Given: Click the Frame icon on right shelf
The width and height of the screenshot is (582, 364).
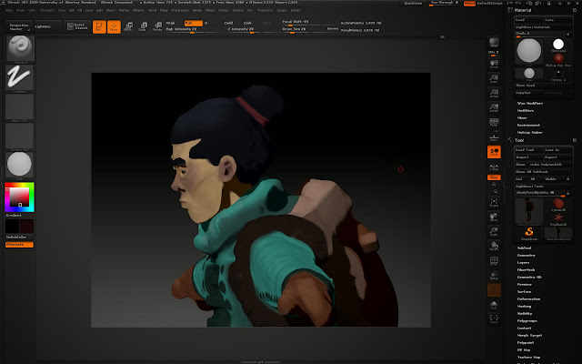Looking at the screenshot, I should click(494, 202).
